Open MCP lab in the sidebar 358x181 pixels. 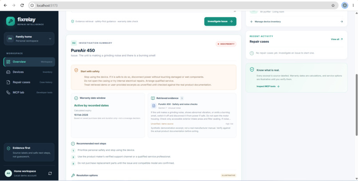(x=29, y=92)
